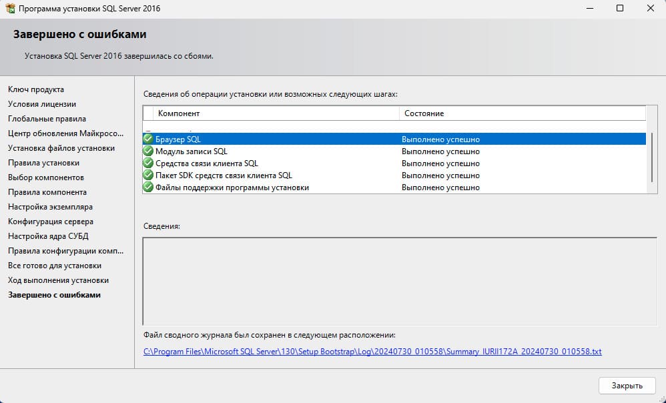Screen dimensions: 666x403
Task: Click the Правила компонента step in sidebar
Action: pyautogui.click(x=47, y=192)
